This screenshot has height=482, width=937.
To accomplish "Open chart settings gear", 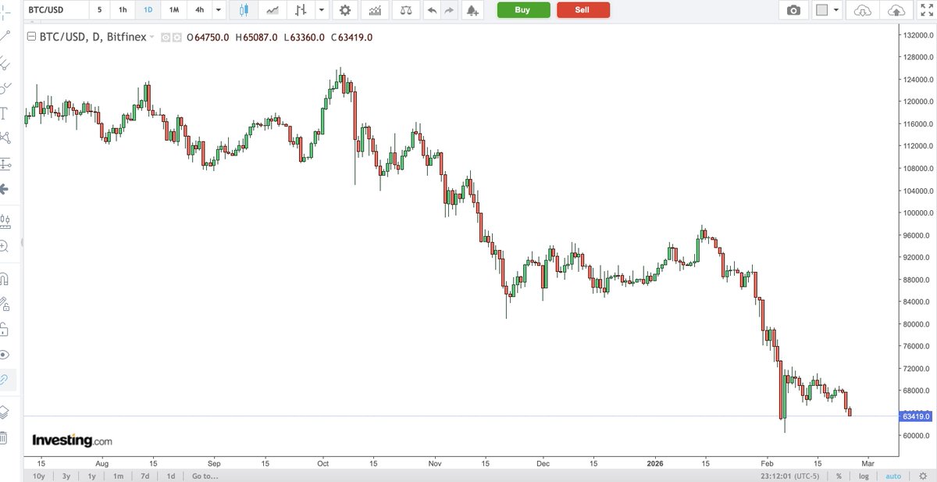I will (344, 10).
